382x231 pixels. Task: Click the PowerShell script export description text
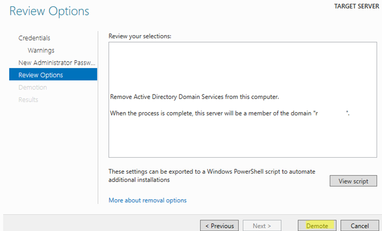(x=211, y=175)
